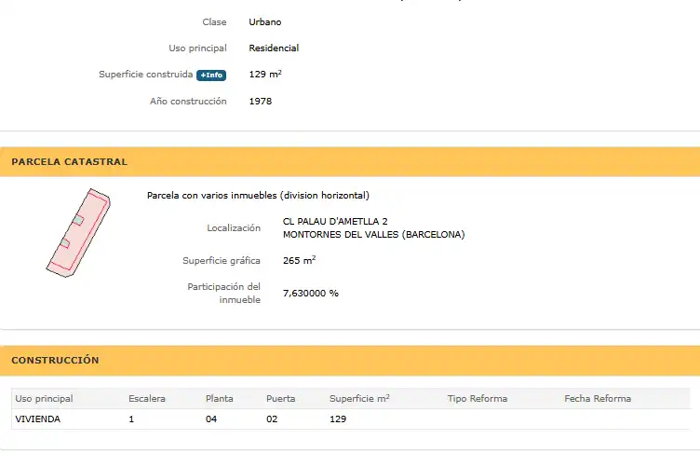Image resolution: width=700 pixels, height=453 pixels.
Task: Select participation value '7,630000 %'
Action: pyautogui.click(x=311, y=294)
